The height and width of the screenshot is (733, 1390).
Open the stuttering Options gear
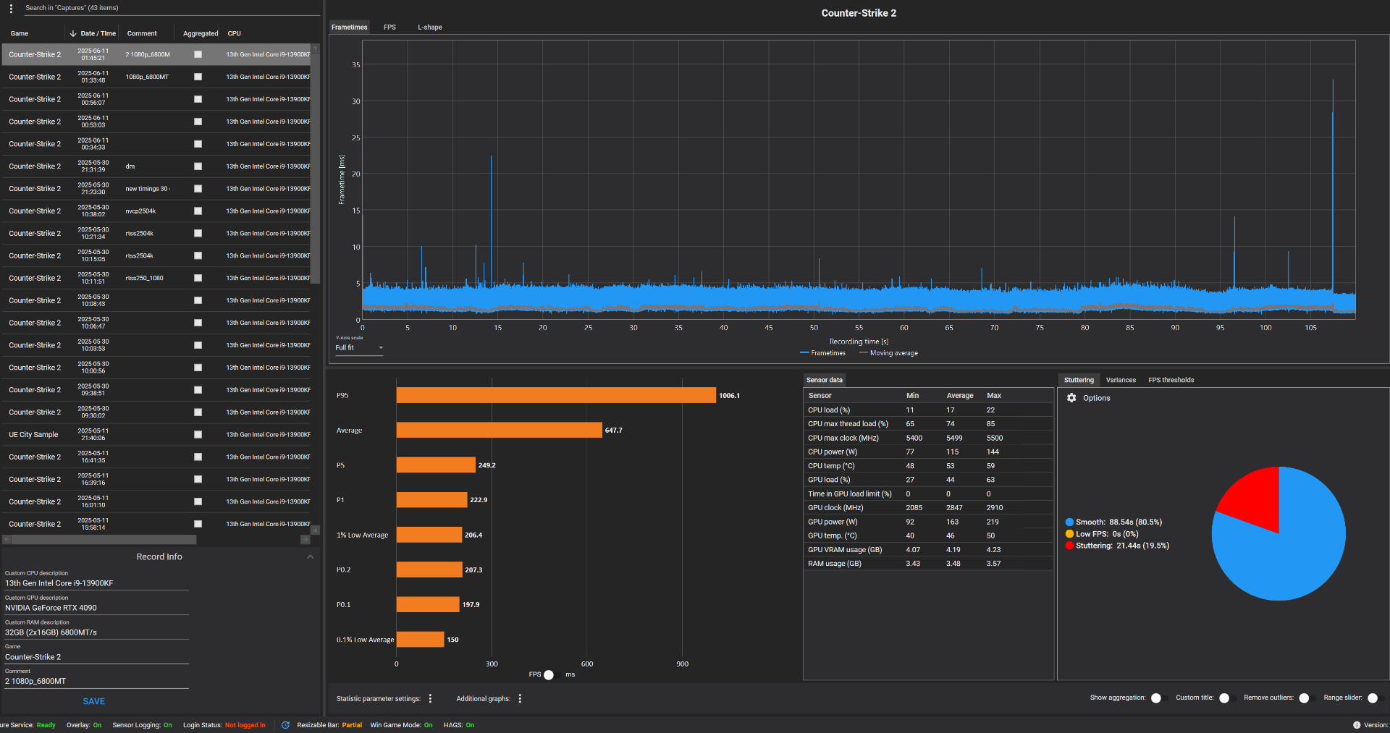1071,398
